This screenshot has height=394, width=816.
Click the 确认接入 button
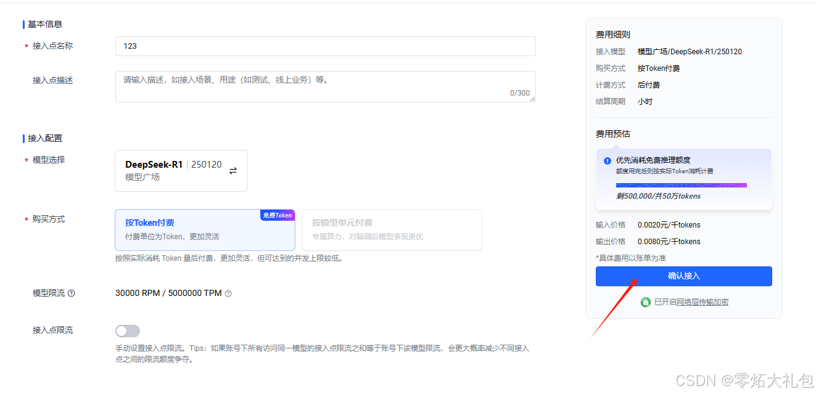click(683, 276)
